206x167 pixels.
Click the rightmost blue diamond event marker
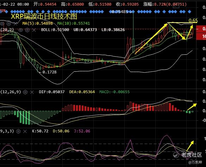(189, 12)
